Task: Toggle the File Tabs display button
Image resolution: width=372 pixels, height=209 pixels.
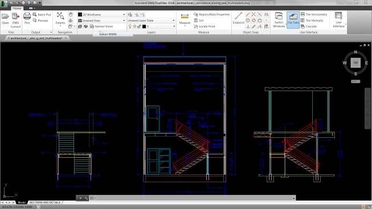Action: coord(293,20)
